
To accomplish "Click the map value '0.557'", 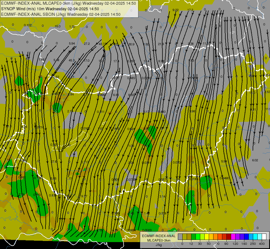I will coord(162,180).
